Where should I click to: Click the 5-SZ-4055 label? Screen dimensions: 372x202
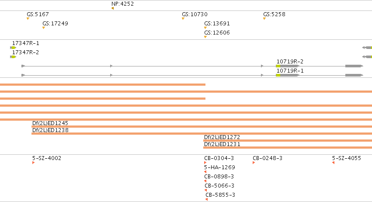tap(347, 158)
